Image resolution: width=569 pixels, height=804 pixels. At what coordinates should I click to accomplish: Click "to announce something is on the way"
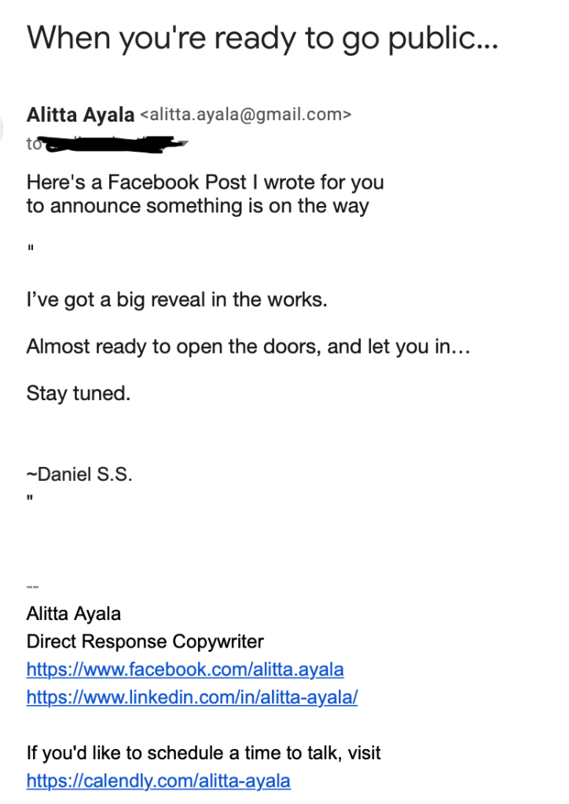(x=197, y=207)
